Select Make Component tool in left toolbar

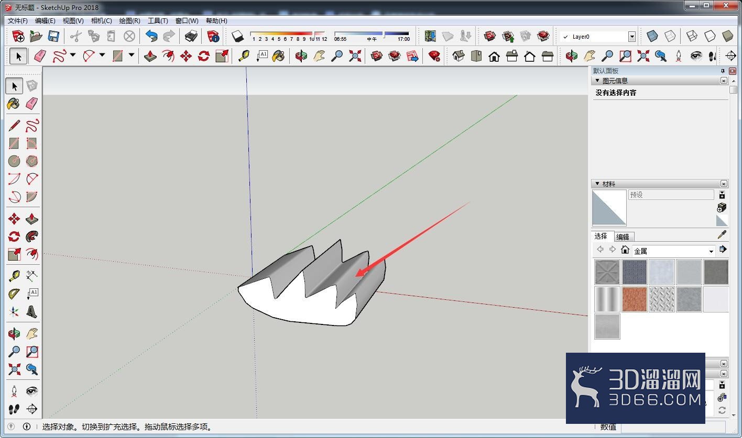[32, 86]
